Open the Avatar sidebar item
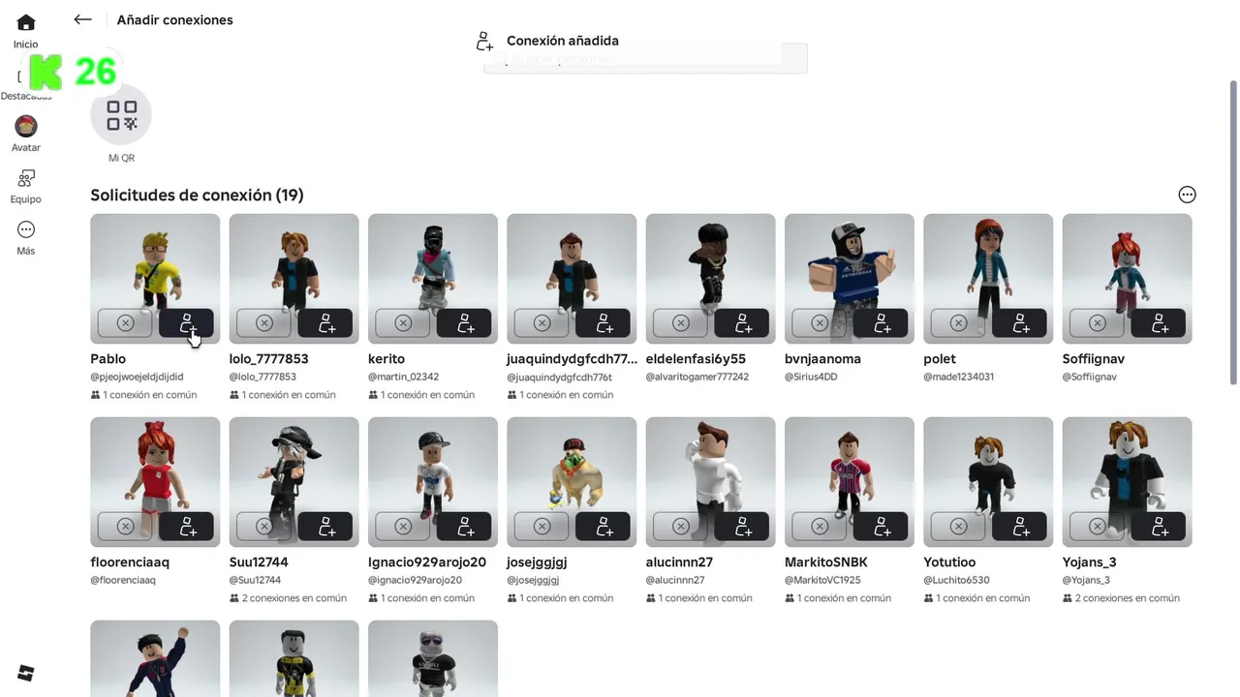Viewport: 1240px width, 697px height. [x=26, y=134]
